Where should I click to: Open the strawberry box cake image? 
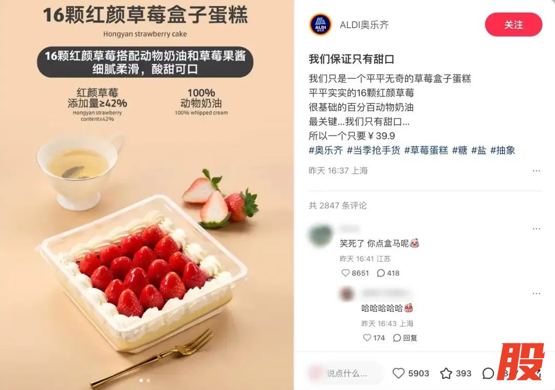click(x=146, y=195)
